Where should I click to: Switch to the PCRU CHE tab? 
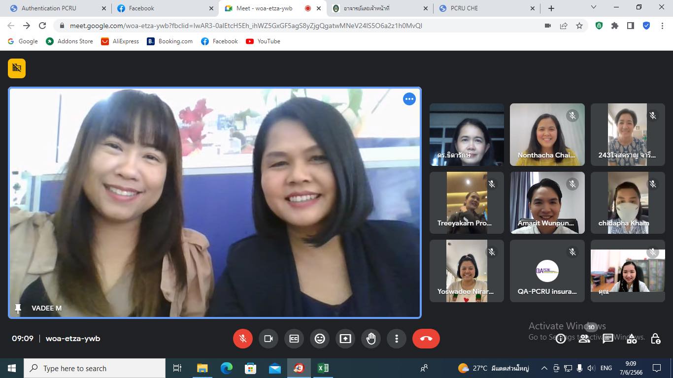485,8
